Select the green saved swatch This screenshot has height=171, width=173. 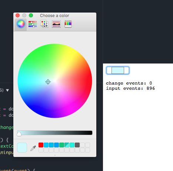click(x=61, y=145)
